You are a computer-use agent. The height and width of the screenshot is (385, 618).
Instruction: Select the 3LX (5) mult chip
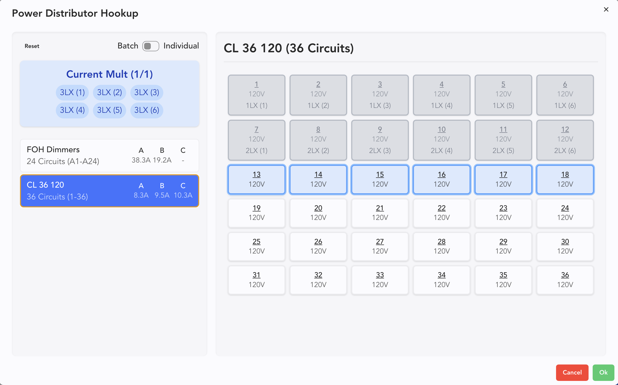(109, 110)
